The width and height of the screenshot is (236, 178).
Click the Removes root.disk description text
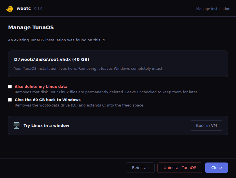click(x=106, y=92)
